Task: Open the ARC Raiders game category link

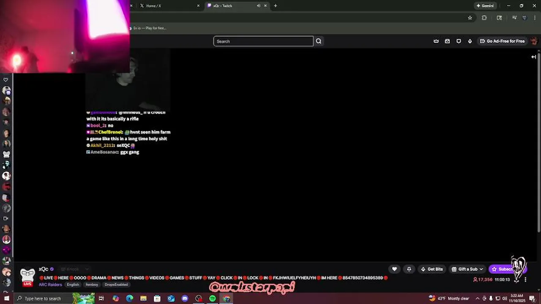Action: (50, 285)
